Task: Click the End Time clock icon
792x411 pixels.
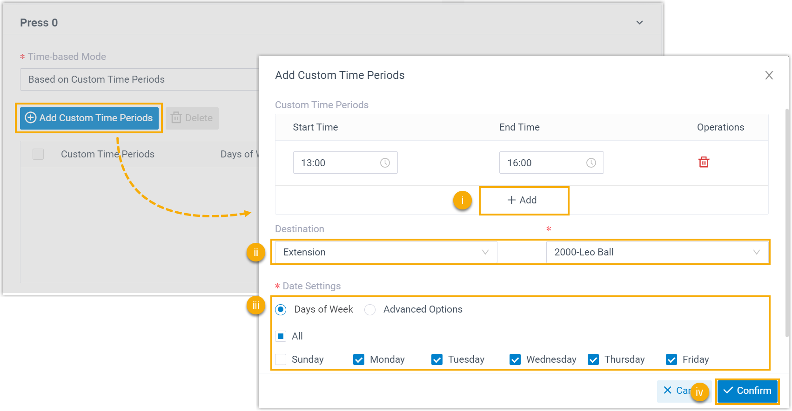Action: click(591, 163)
